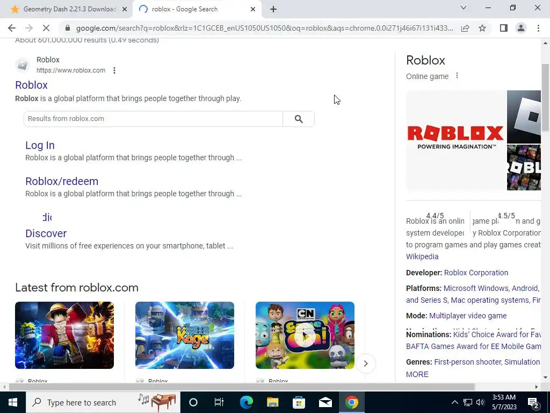Open the tab search dropdown arrow
550x413 pixels.
tap(464, 8)
